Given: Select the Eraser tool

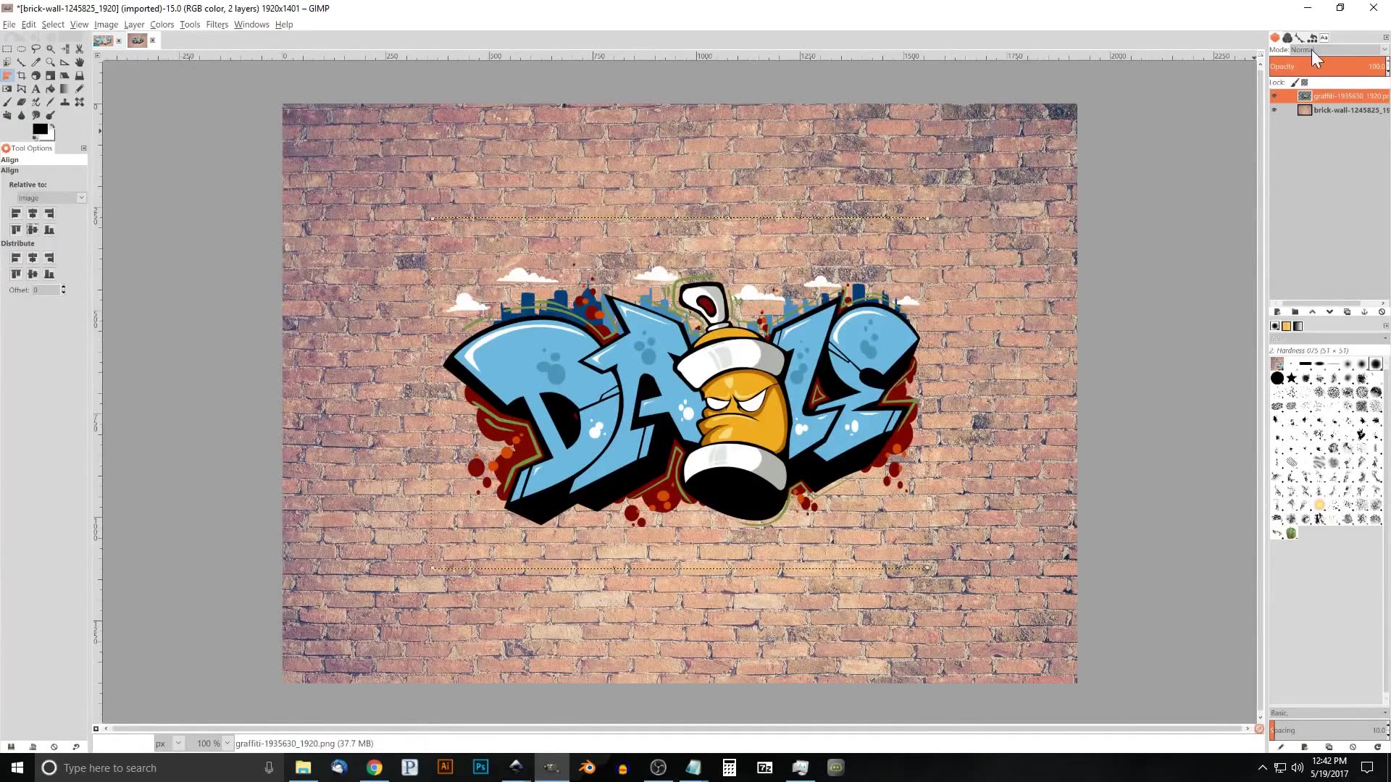Looking at the screenshot, I should pyautogui.click(x=22, y=102).
